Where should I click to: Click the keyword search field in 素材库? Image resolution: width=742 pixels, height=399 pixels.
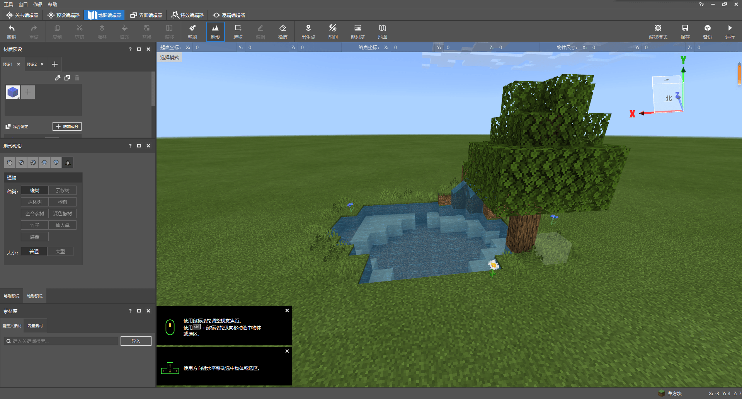[61, 341]
